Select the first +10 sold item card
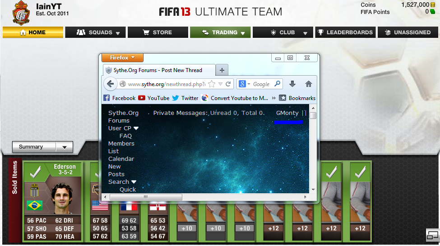Image resolution: width=440 pixels, height=246 pixels. point(187,223)
